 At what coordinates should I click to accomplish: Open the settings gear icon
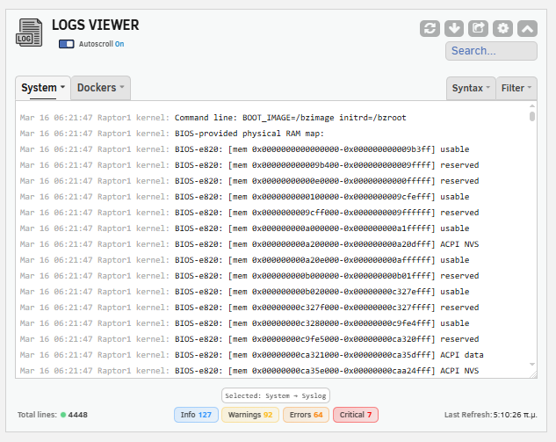502,28
